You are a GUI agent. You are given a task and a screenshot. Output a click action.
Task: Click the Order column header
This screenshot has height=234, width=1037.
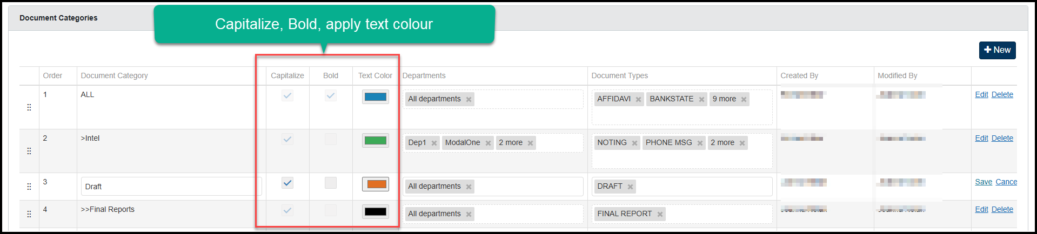(x=52, y=75)
